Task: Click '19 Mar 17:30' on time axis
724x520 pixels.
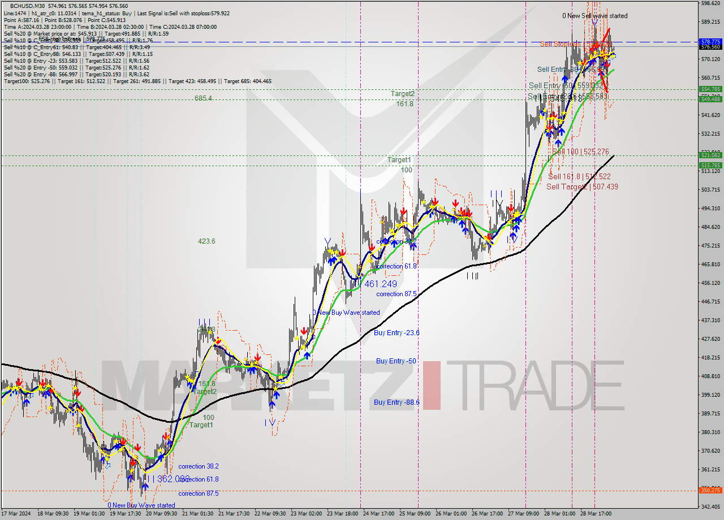Action: coord(125,514)
